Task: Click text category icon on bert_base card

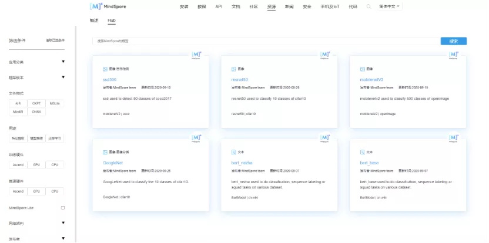Action: point(362,151)
